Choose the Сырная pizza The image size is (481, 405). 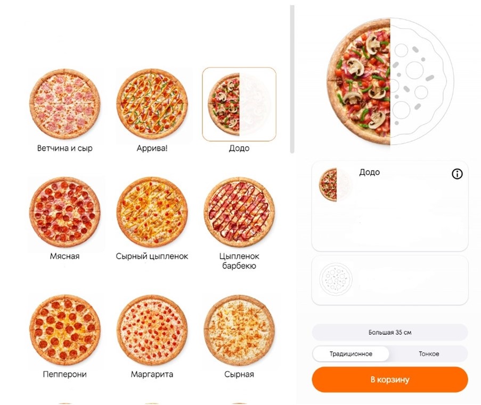(239, 330)
